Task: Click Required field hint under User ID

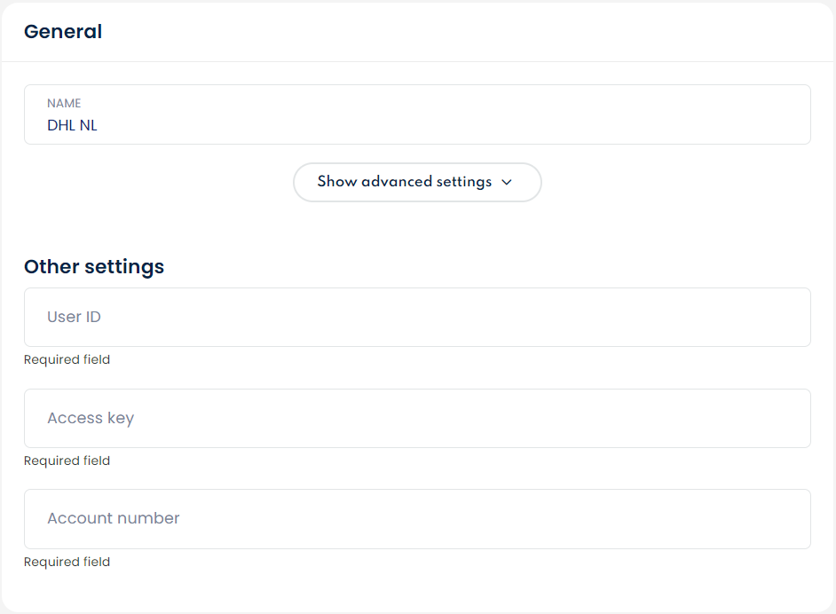Action: pos(67,360)
